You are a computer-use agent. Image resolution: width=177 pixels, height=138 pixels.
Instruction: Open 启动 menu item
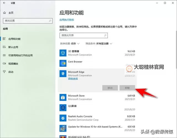point(11,72)
